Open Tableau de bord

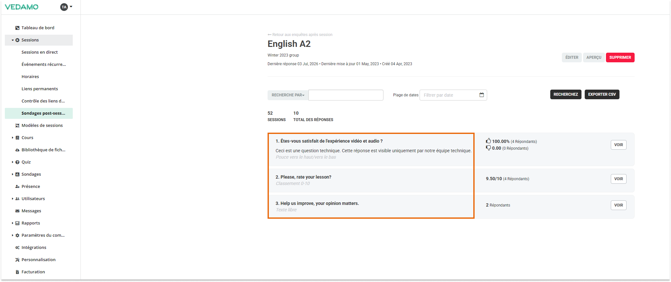[38, 28]
